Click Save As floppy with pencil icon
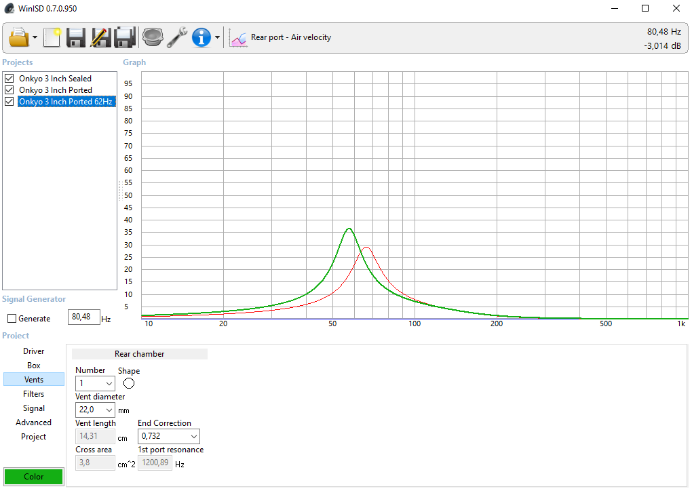Image resolution: width=692 pixels, height=491 pixels. [100, 37]
